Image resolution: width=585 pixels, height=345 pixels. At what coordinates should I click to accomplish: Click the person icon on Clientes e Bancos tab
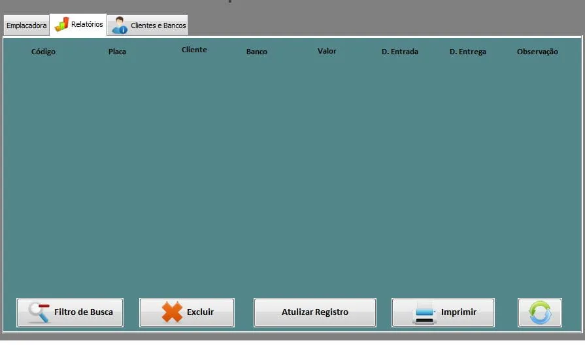120,25
